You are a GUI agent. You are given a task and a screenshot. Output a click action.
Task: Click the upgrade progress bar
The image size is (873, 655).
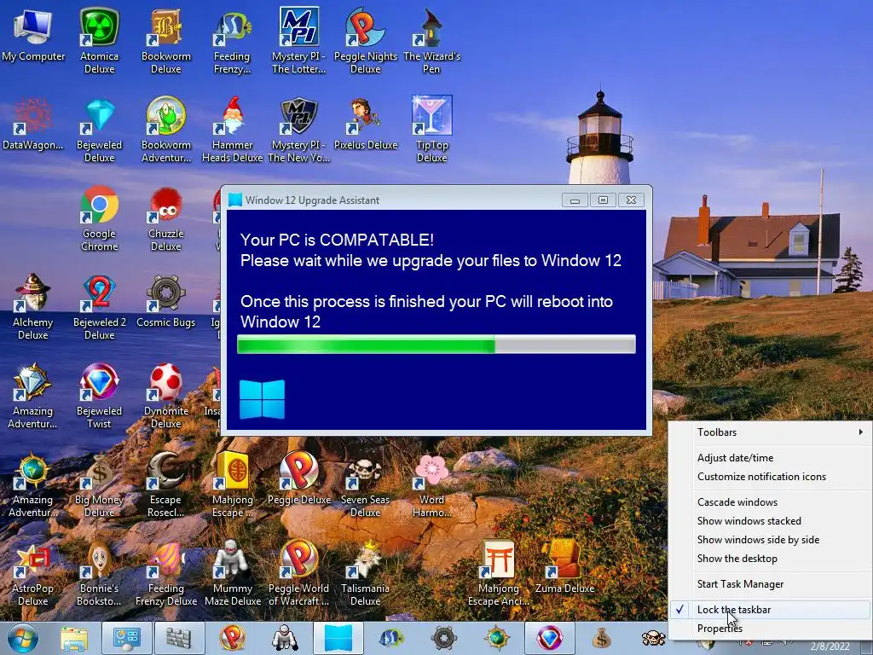[436, 345]
